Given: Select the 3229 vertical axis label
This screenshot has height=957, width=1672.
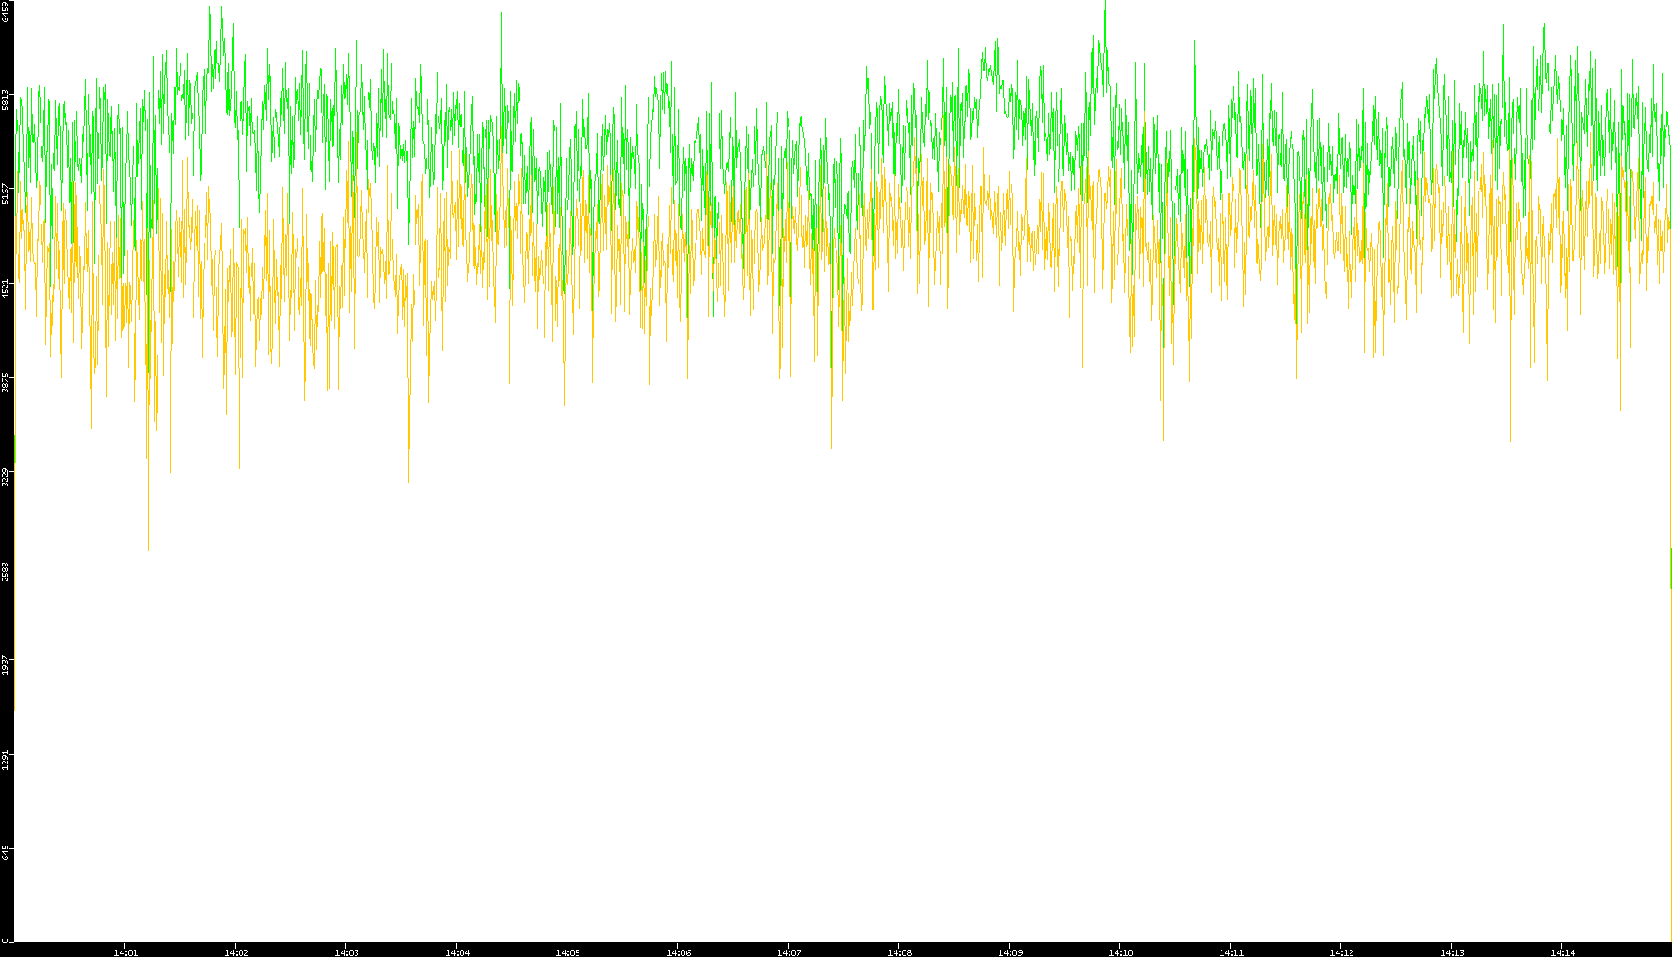Looking at the screenshot, I should (x=6, y=477).
